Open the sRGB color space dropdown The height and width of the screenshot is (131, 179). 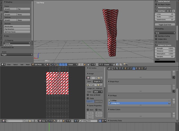tap(98, 92)
